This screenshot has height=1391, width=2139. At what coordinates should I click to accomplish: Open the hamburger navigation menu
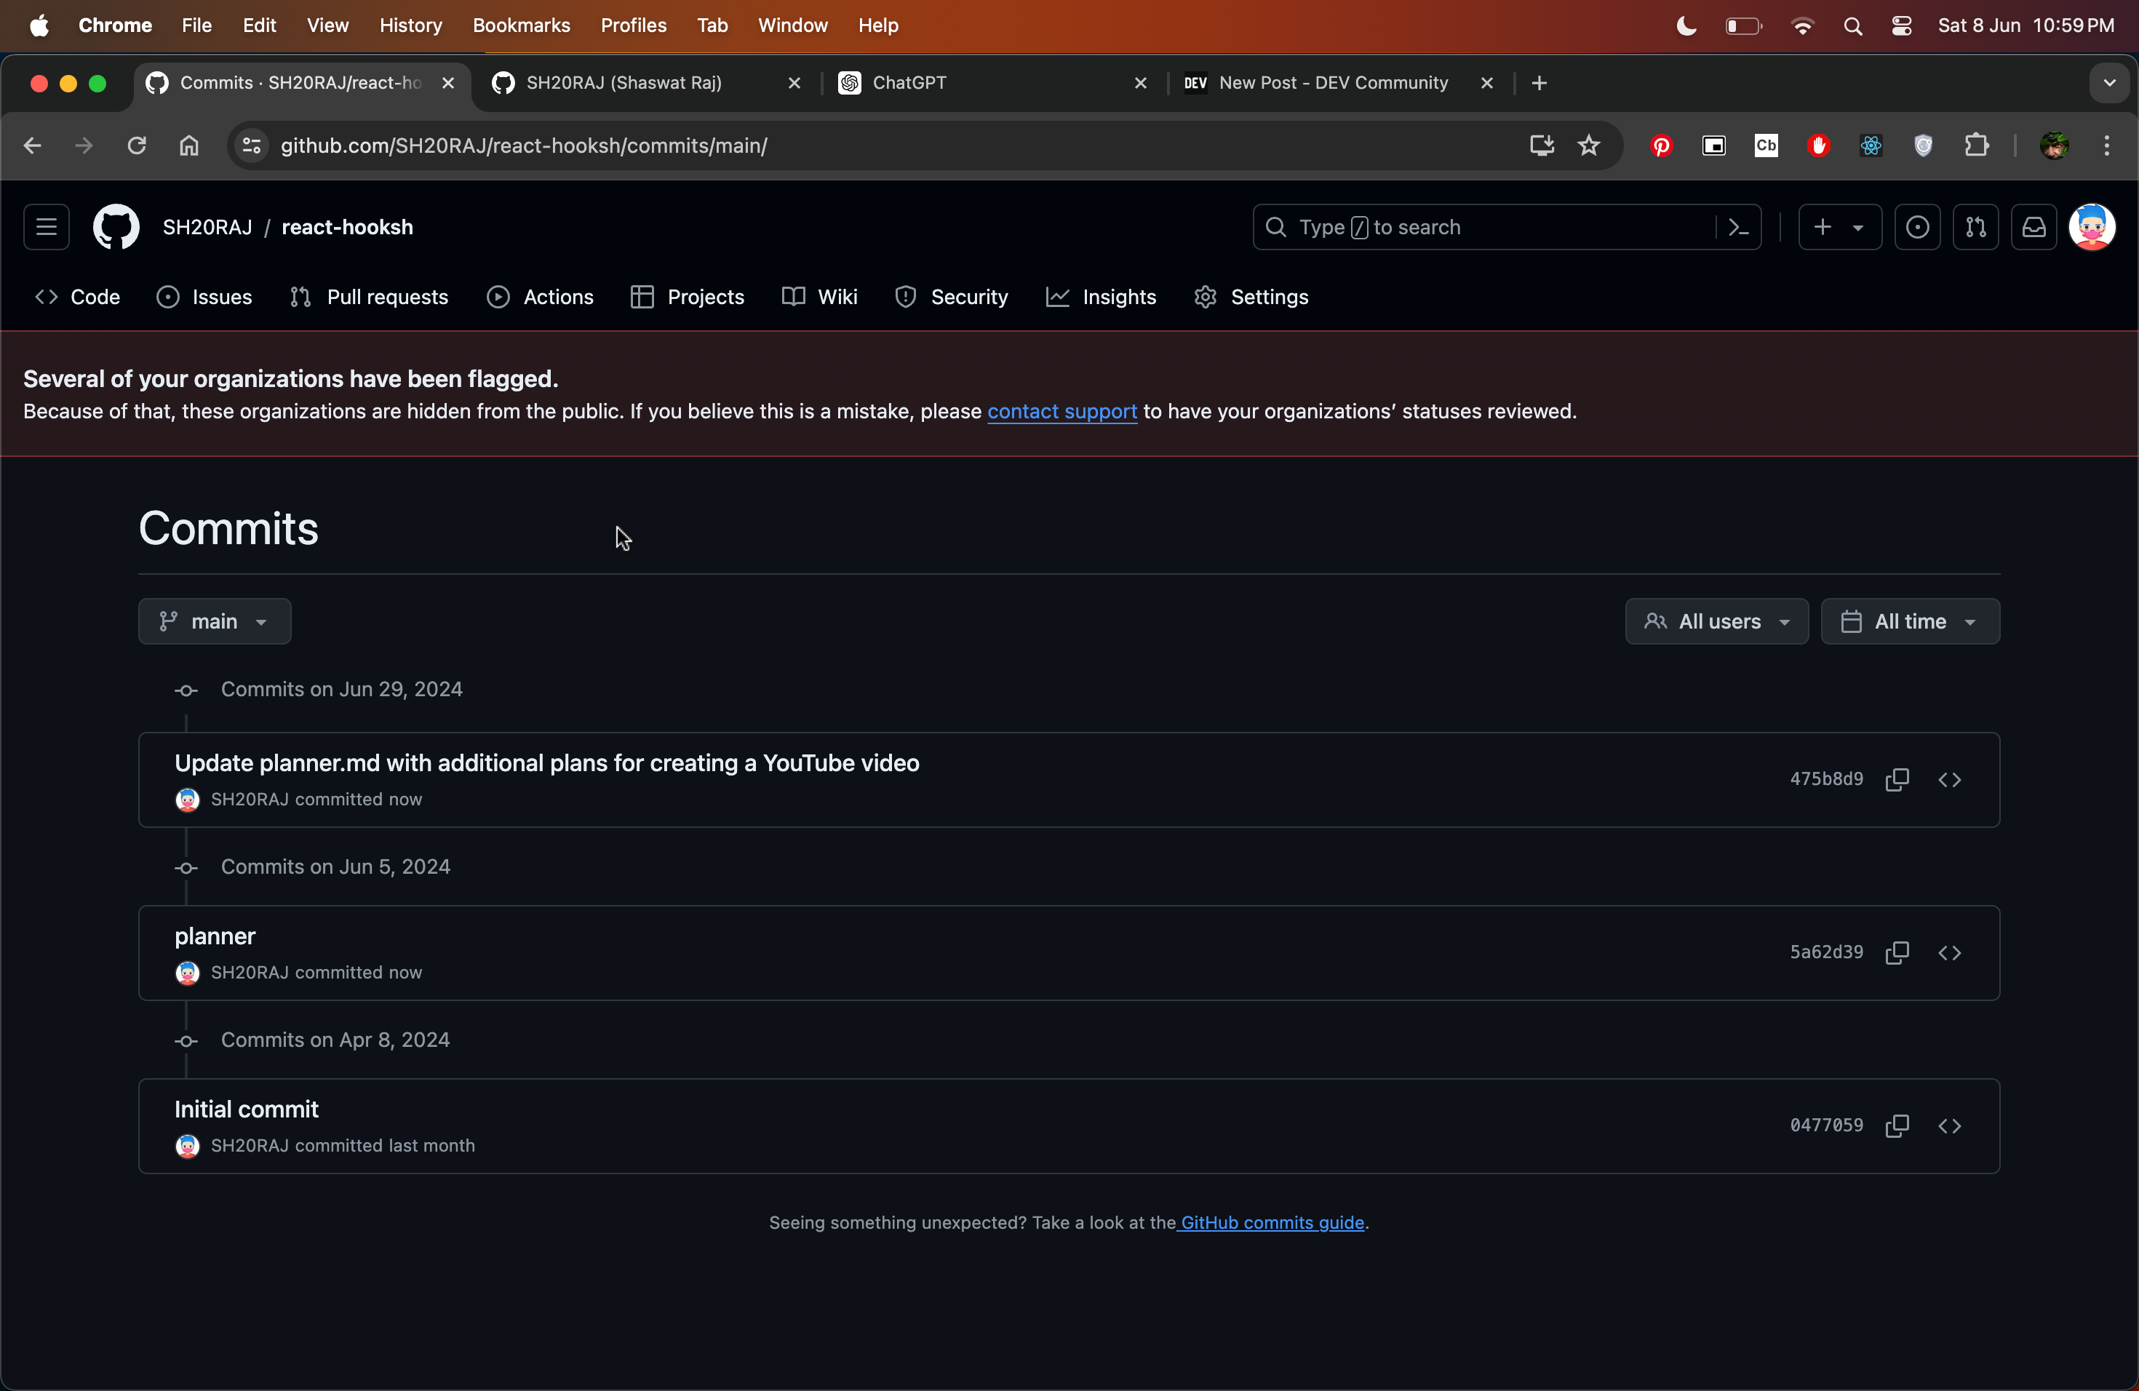click(47, 227)
